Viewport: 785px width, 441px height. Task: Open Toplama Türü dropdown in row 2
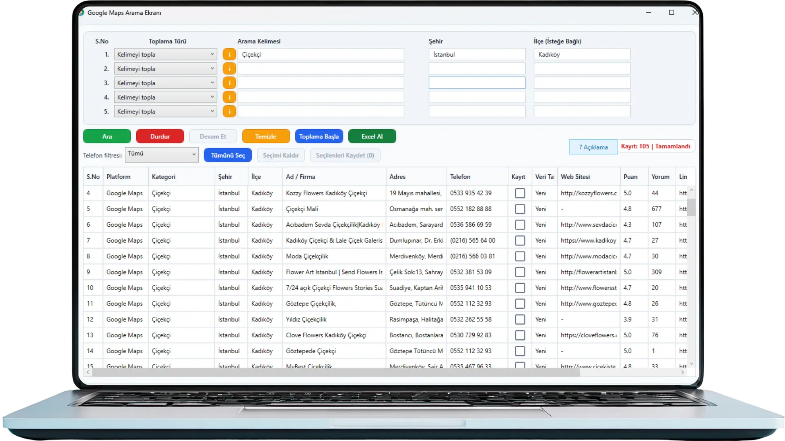pos(165,69)
